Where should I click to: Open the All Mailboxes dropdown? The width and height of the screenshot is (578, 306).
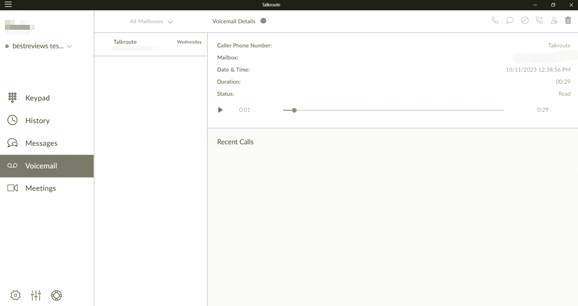151,21
